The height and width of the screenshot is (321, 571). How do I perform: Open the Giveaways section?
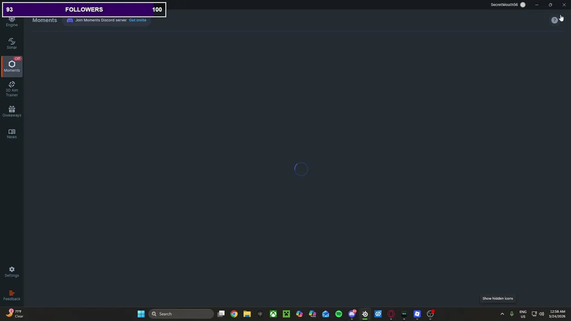click(x=12, y=111)
